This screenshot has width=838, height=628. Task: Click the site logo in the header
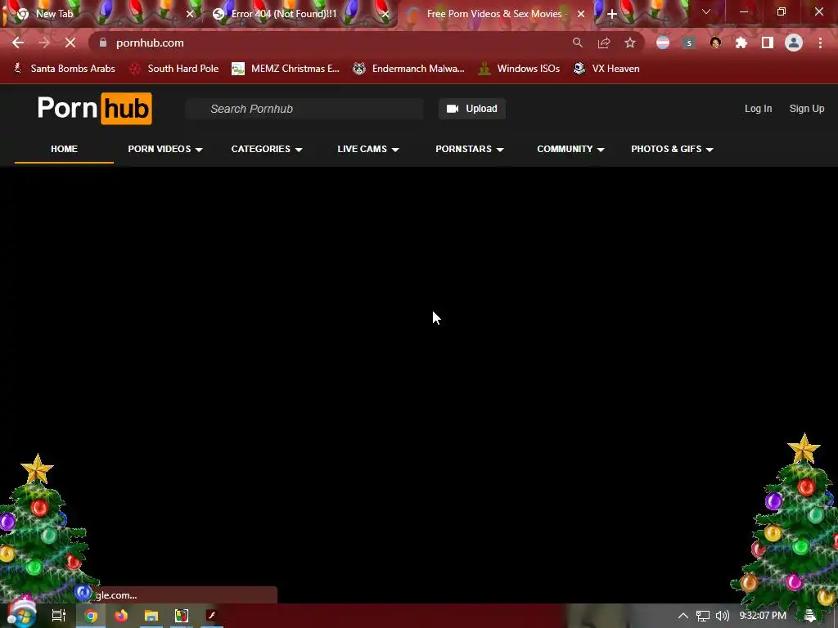point(95,109)
